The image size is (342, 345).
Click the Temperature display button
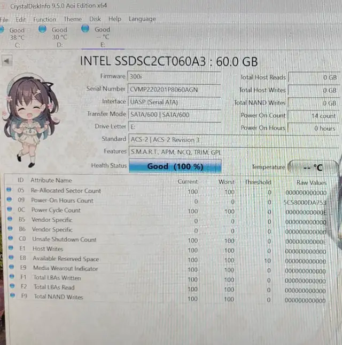point(313,167)
